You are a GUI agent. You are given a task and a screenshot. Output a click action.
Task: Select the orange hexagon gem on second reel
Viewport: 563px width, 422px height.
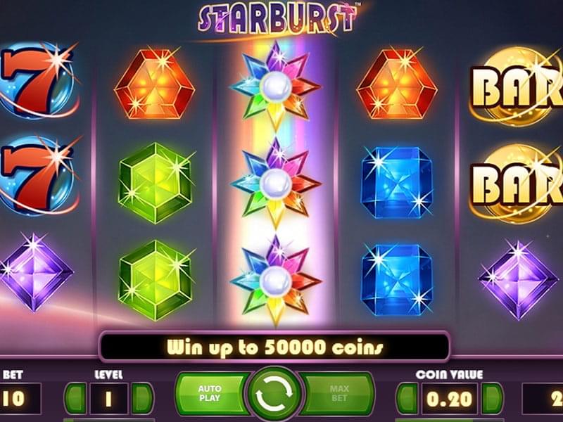pos(154,84)
